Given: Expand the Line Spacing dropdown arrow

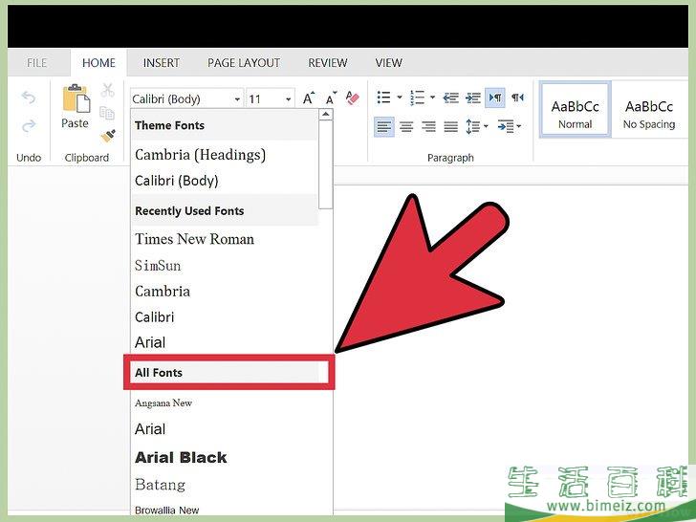Looking at the screenshot, I should 486,126.
